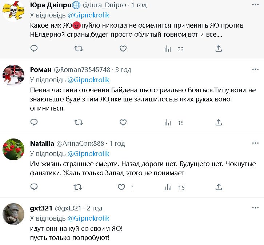Image resolution: width=264 pixels, height=245 pixels.
Task: Retweet the tweet by Роман
Action: 78,122
